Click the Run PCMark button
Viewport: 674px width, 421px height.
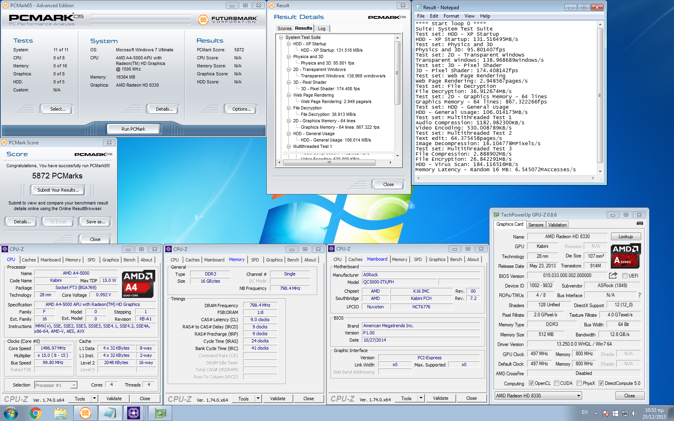[133, 129]
